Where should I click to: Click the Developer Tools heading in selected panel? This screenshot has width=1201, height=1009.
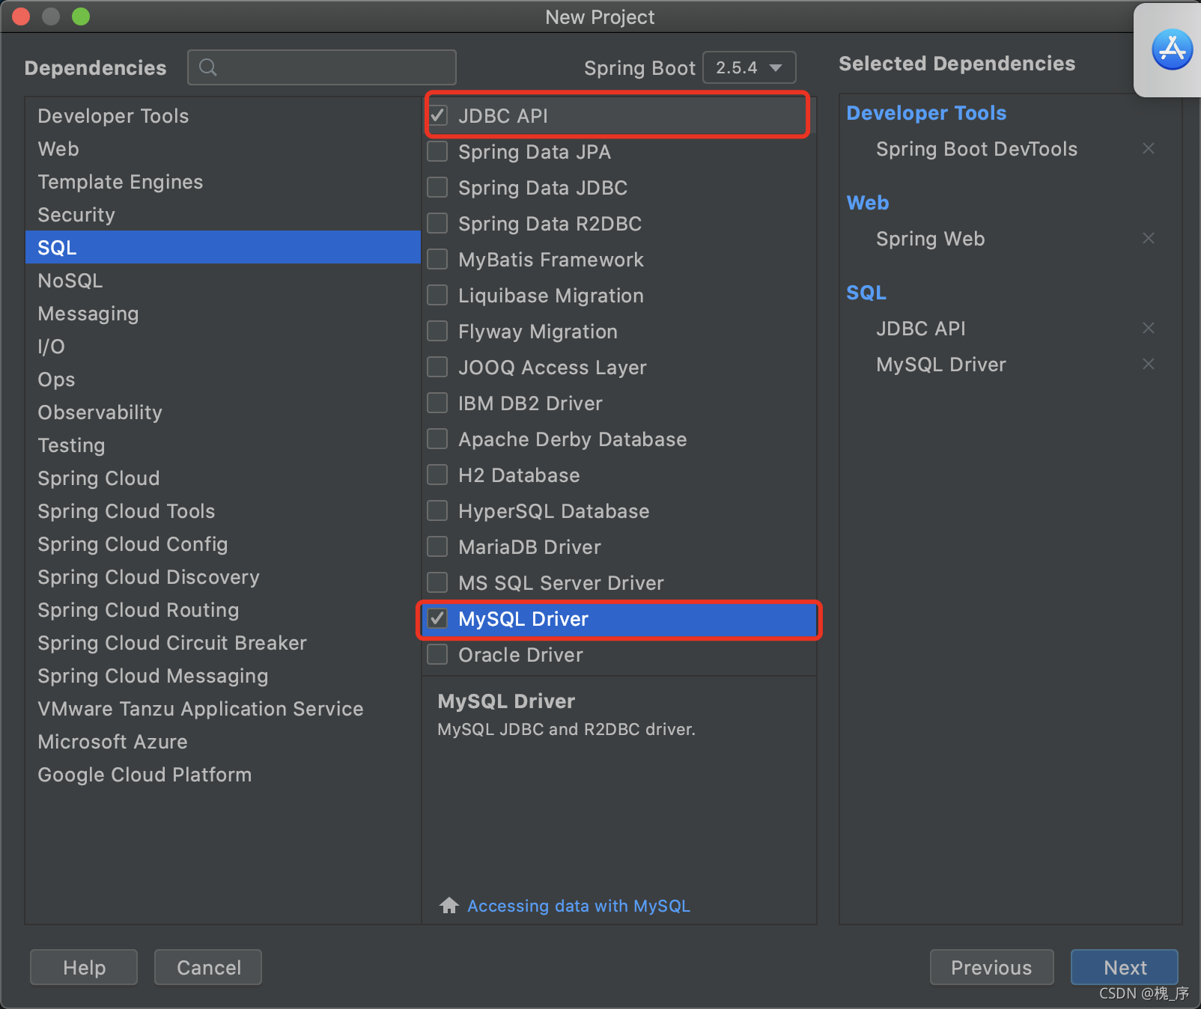pyautogui.click(x=926, y=113)
